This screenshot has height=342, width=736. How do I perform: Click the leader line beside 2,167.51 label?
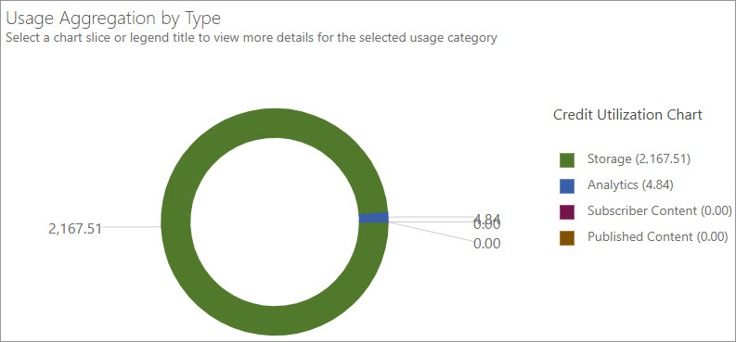[132, 227]
